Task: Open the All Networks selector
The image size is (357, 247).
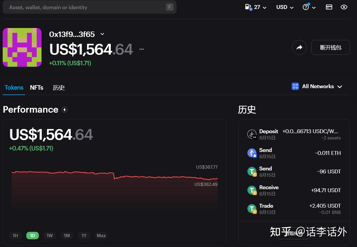Action: point(317,86)
